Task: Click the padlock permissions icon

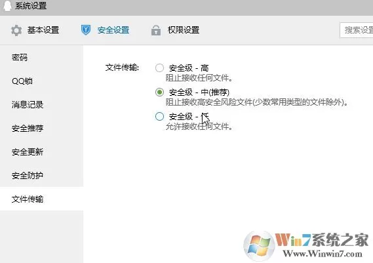Action: (156, 30)
